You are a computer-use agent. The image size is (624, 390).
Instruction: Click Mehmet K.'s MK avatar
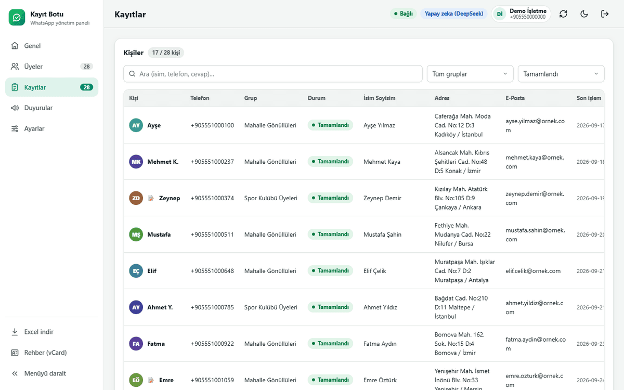pyautogui.click(x=136, y=162)
